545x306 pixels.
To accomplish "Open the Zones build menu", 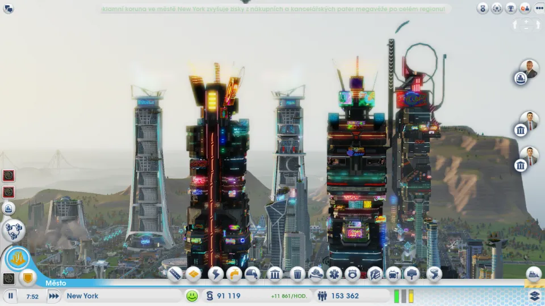I will 194,275.
